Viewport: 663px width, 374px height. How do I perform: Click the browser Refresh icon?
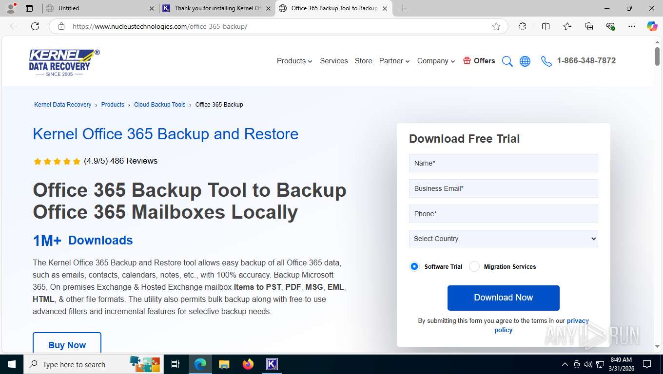(x=35, y=26)
